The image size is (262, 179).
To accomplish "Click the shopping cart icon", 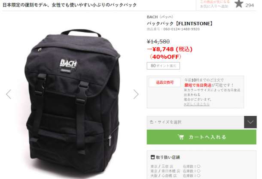I will tap(181, 137).
